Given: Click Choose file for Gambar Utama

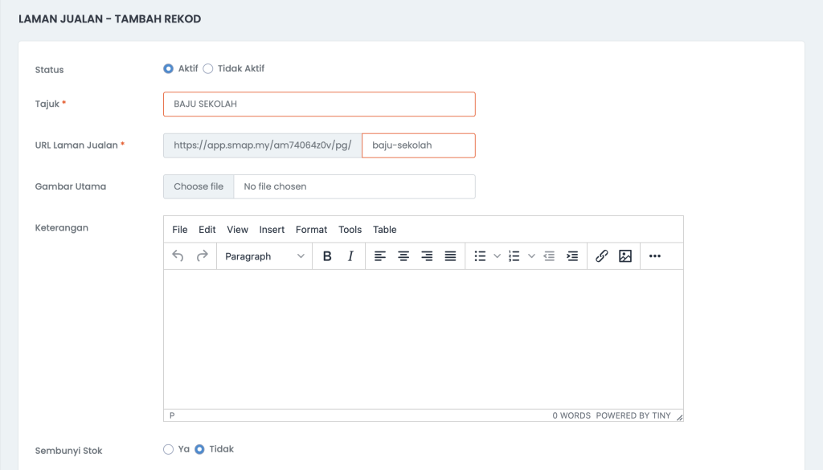Looking at the screenshot, I should [199, 186].
